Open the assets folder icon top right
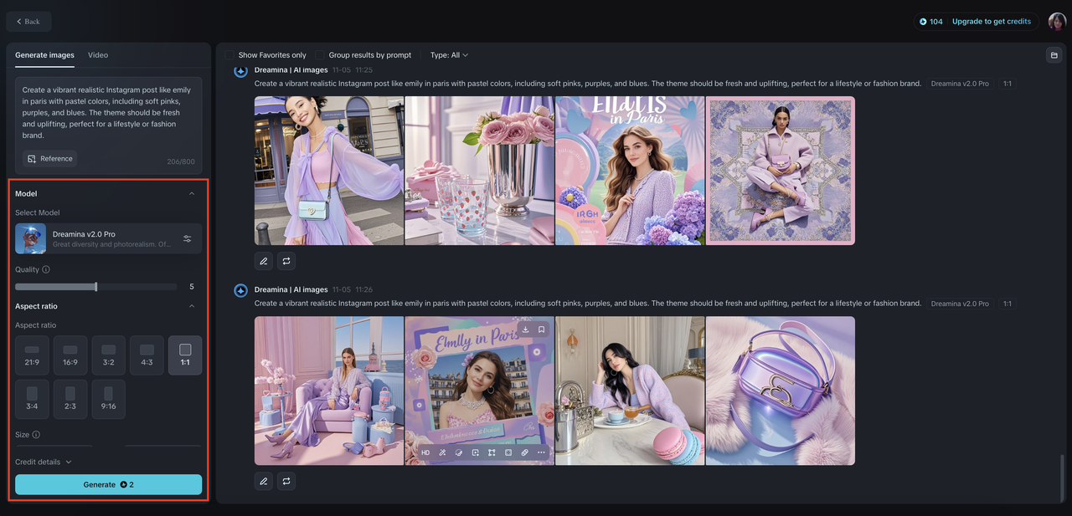Image resolution: width=1072 pixels, height=516 pixels. 1054,55
